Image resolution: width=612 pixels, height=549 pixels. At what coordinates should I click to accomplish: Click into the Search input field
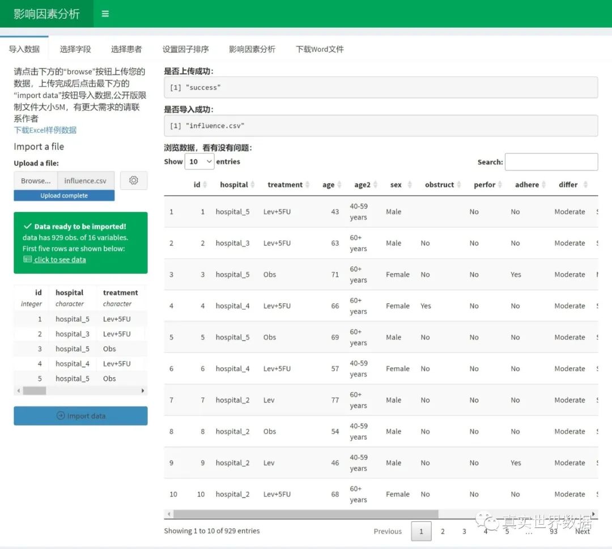(551, 162)
